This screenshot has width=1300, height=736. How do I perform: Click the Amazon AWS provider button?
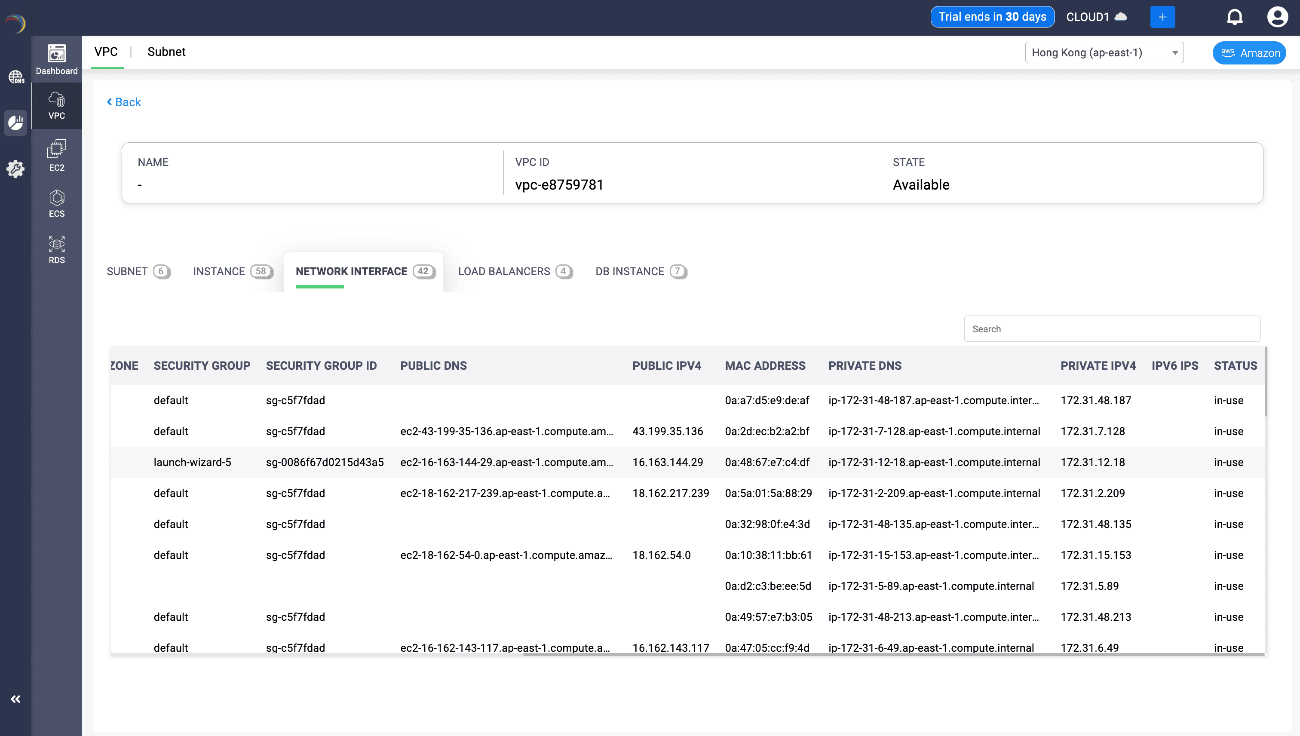1249,52
